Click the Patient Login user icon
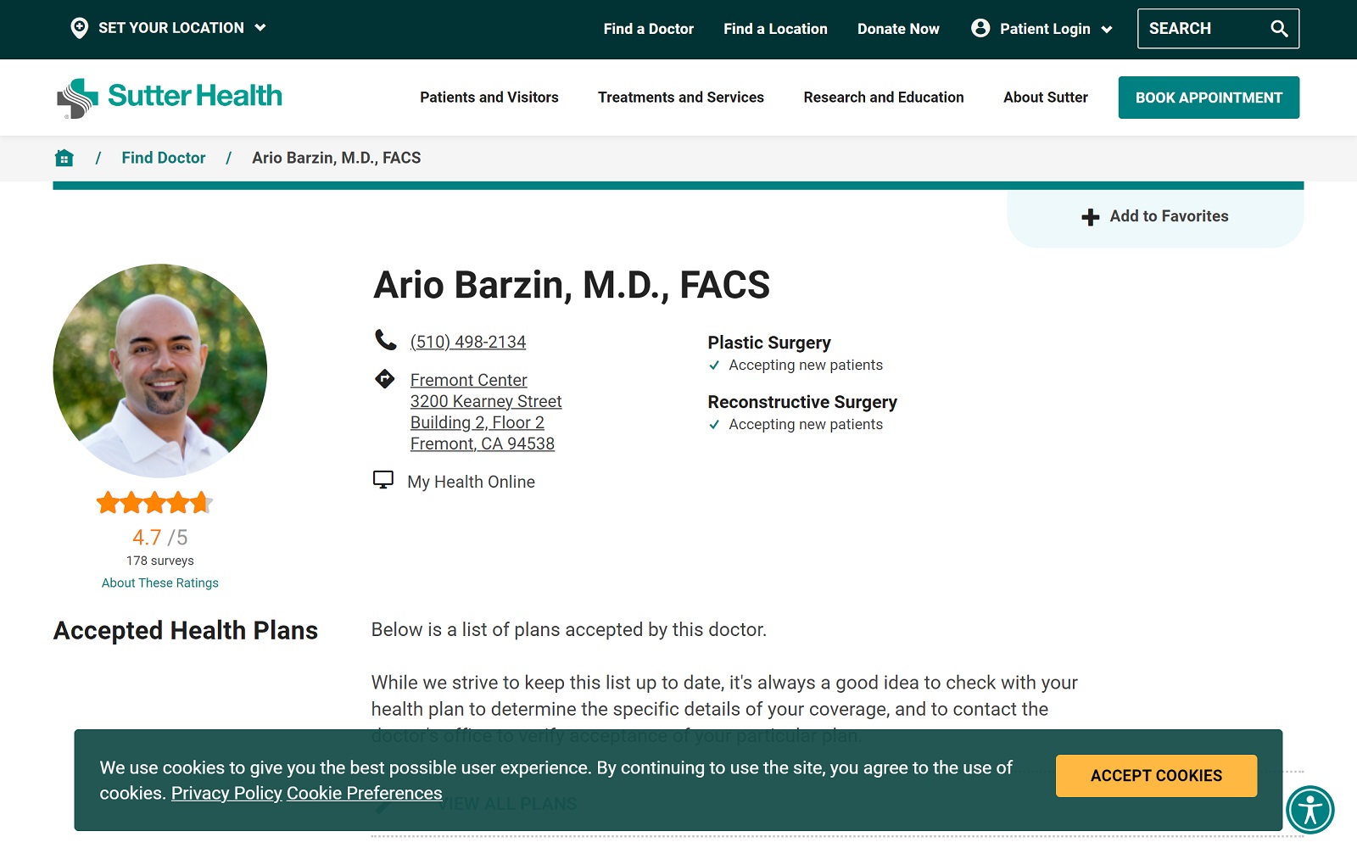The image size is (1357, 848). pyautogui.click(x=980, y=28)
